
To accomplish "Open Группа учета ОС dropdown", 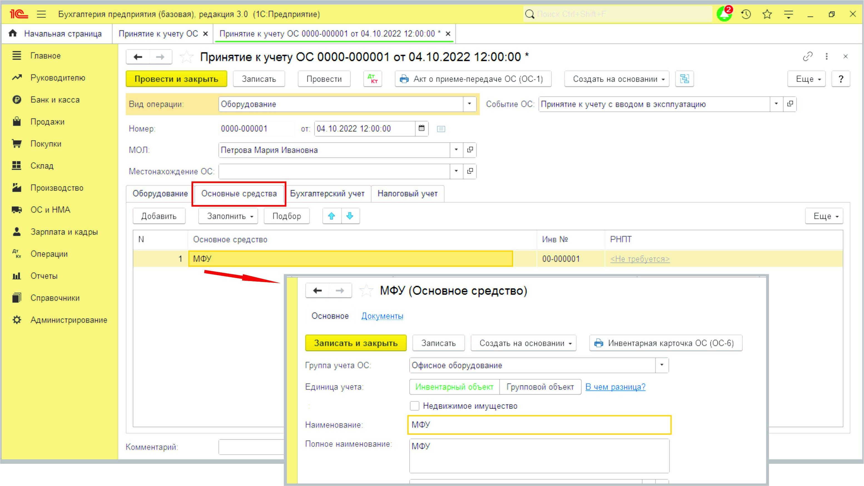I will coord(662,365).
